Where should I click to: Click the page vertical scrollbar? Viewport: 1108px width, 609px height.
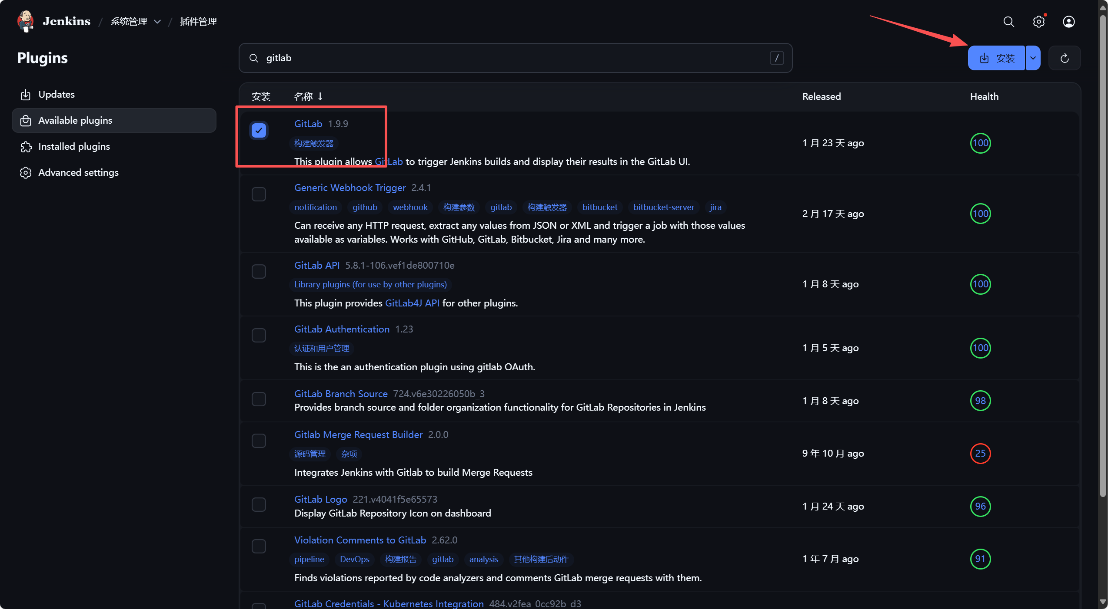coord(1102,260)
